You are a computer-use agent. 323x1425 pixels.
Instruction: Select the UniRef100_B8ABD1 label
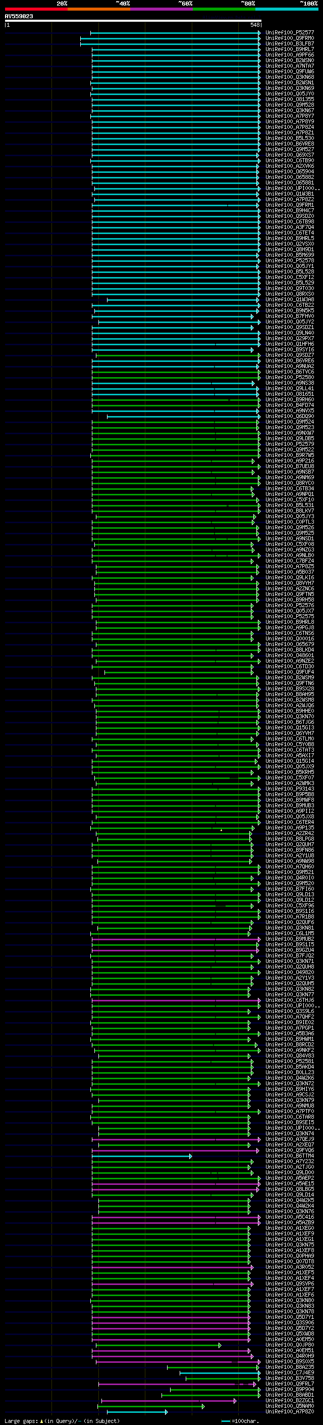point(289,1394)
